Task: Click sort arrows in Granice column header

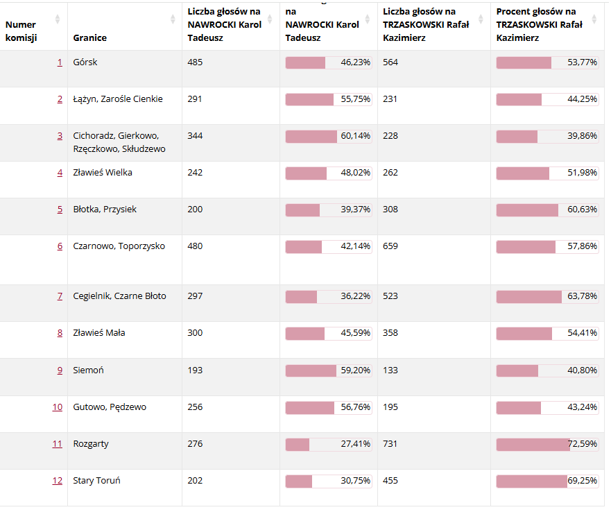Action: 173,19
